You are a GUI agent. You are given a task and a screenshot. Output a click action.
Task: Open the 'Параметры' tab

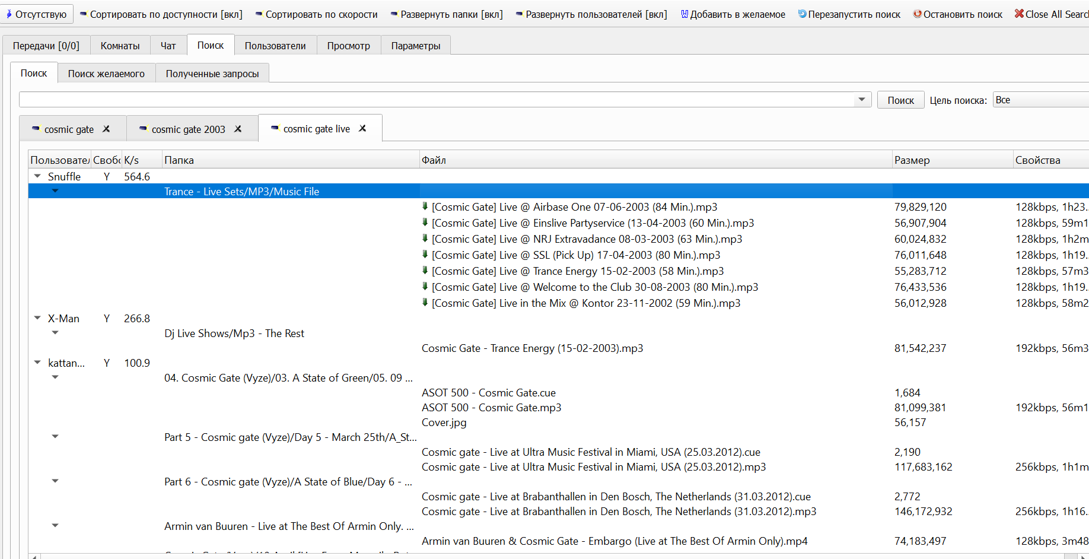[415, 46]
